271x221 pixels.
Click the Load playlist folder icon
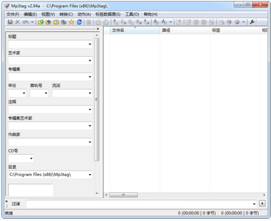pyautogui.click(x=56, y=22)
